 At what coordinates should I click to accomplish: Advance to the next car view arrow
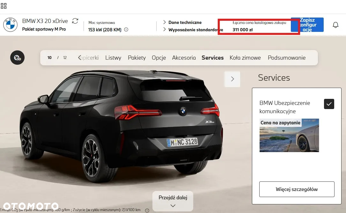[232, 79]
